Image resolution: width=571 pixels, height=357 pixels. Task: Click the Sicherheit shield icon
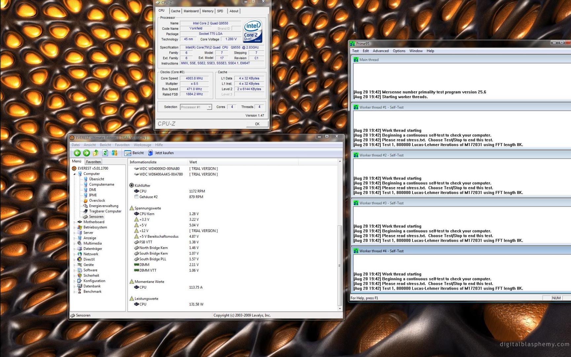(80, 275)
